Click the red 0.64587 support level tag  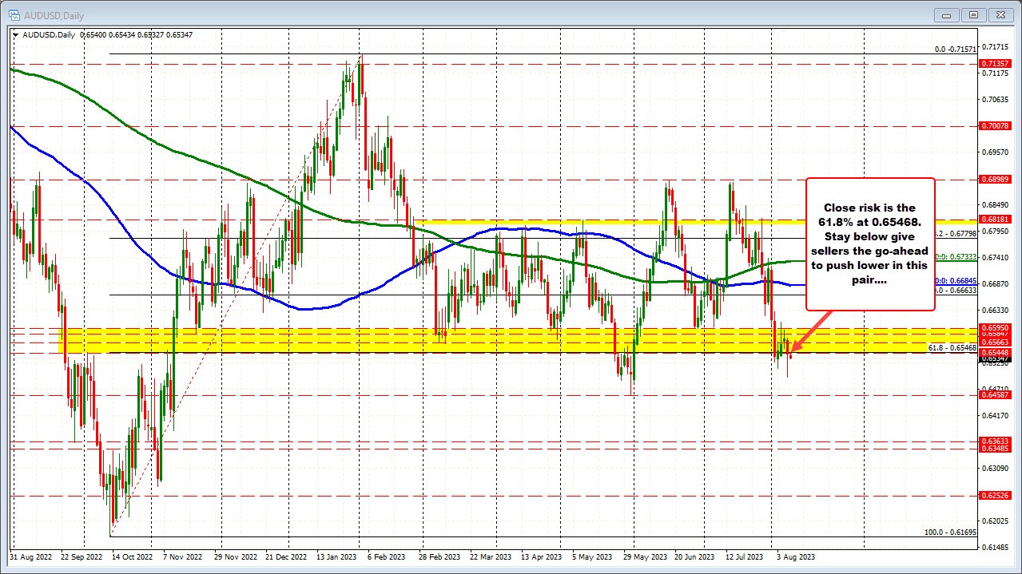995,394
